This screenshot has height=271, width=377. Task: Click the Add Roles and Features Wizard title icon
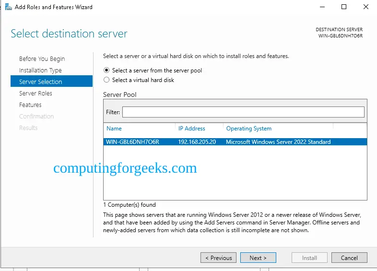click(9, 7)
